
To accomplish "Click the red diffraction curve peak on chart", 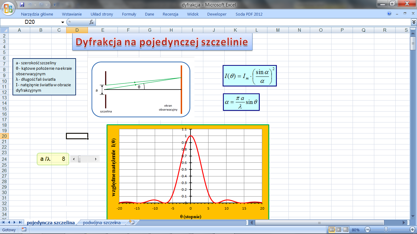I will pos(190,136).
